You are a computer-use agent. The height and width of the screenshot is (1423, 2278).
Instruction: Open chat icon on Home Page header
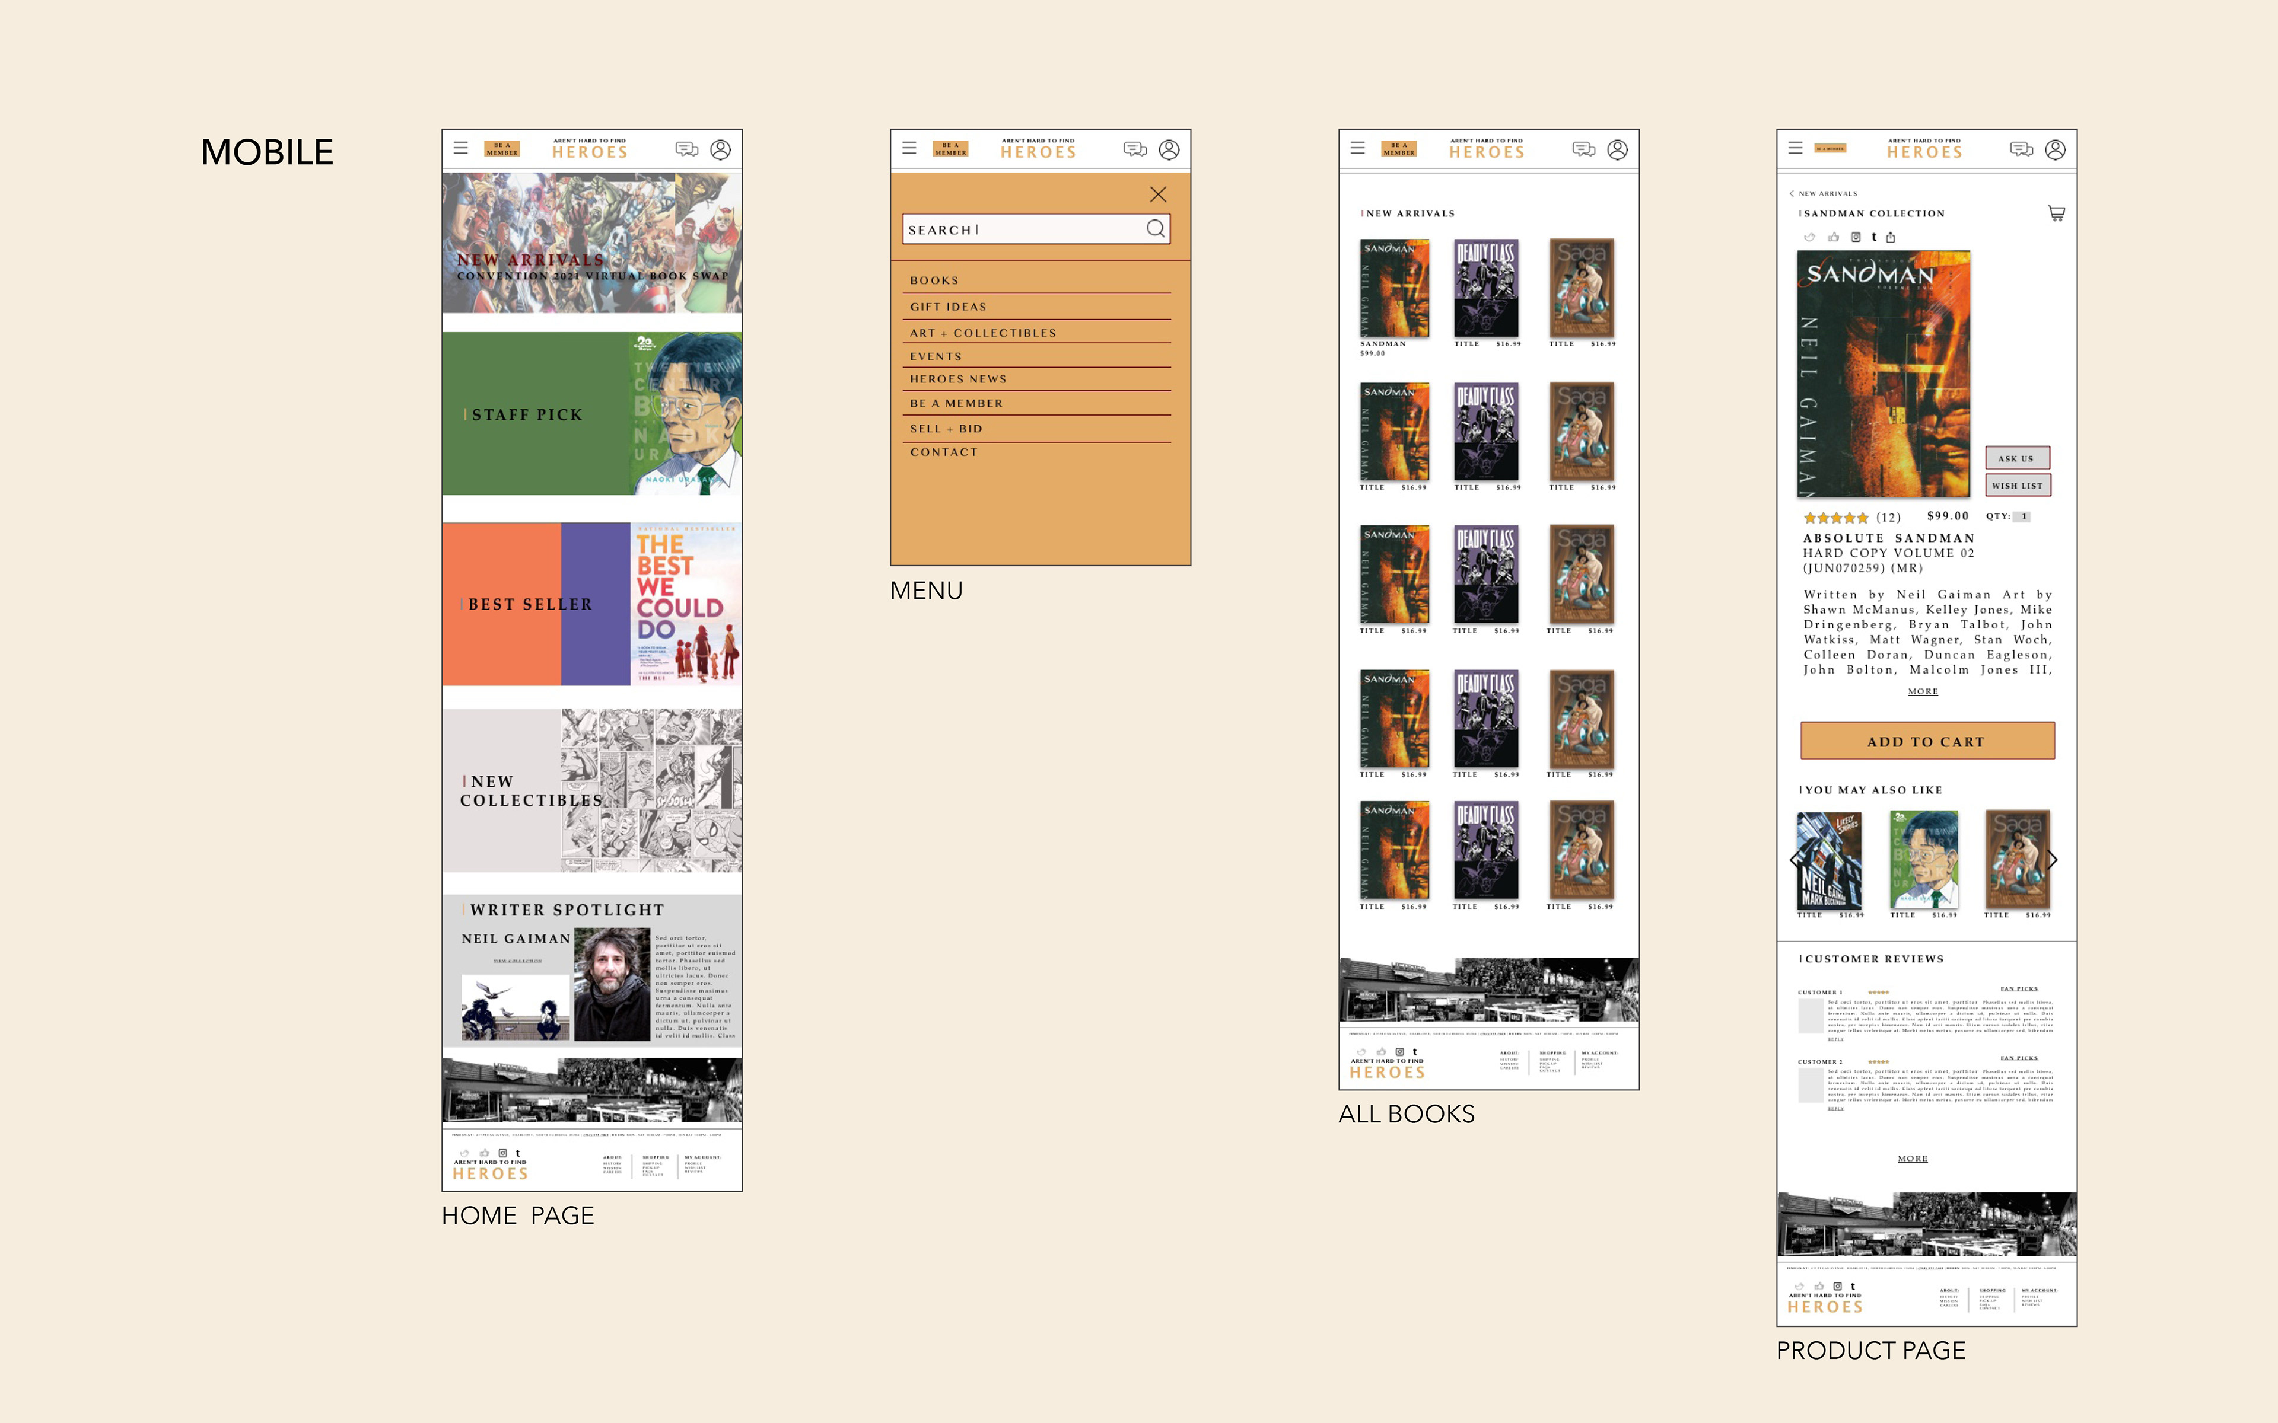click(686, 149)
